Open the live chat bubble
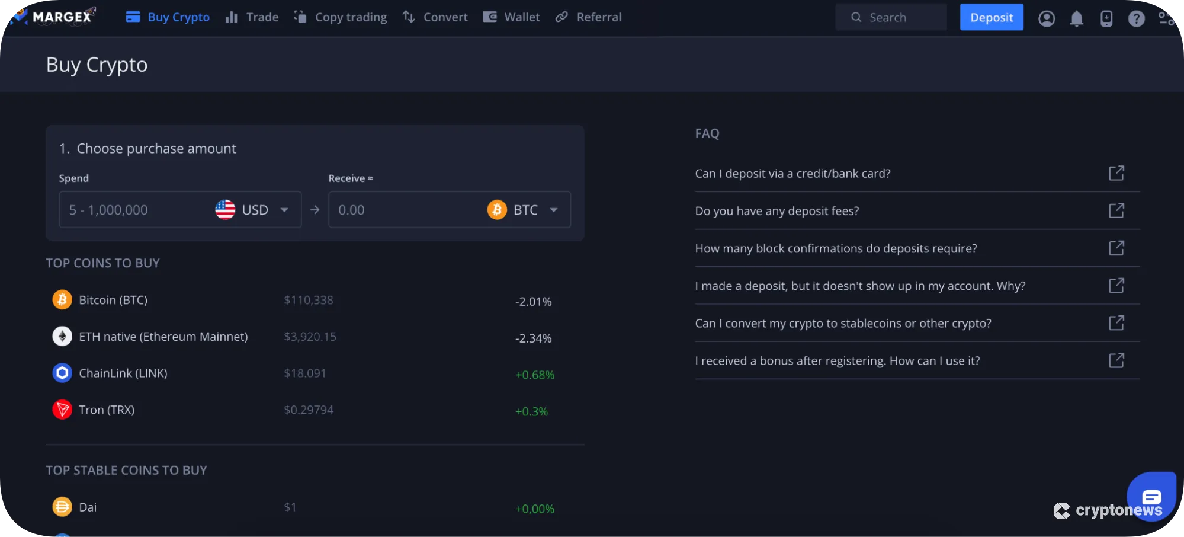 (x=1151, y=496)
